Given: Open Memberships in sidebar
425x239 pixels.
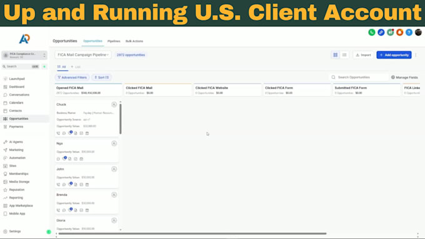Looking at the screenshot, I should click(x=18, y=173).
